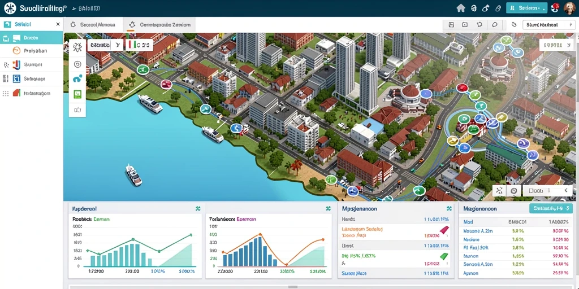The height and width of the screenshot is (289, 579).
Task: Toggle the green expand icon on the middle list panel
Action: click(449, 209)
